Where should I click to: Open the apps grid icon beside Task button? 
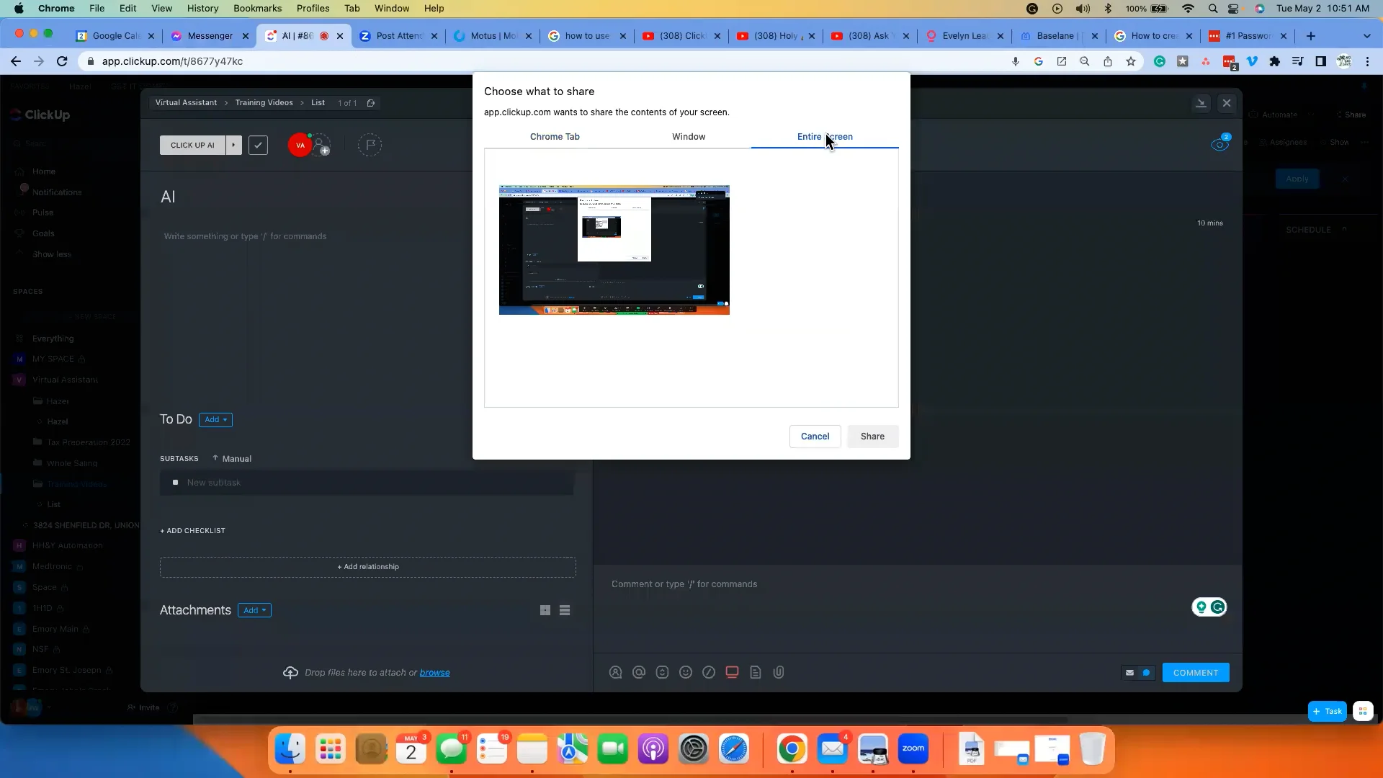click(x=1363, y=712)
